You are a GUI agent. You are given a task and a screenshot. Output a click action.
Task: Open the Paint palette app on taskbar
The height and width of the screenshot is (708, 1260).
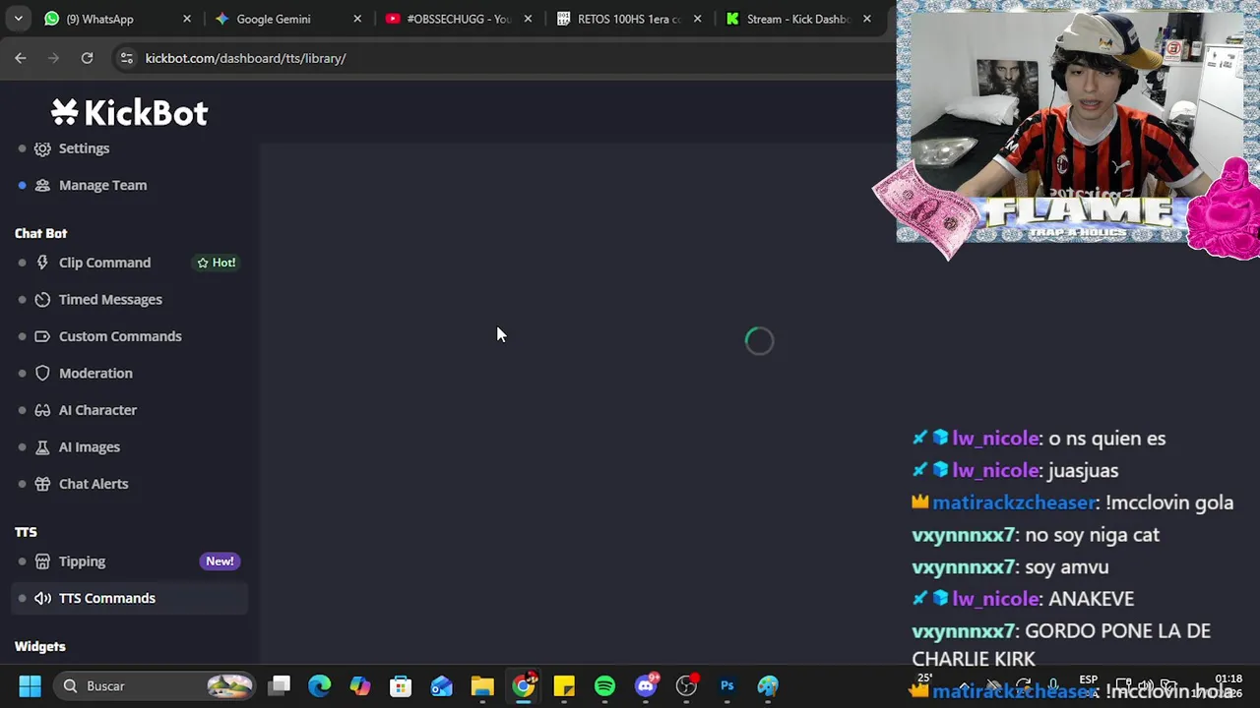click(768, 686)
